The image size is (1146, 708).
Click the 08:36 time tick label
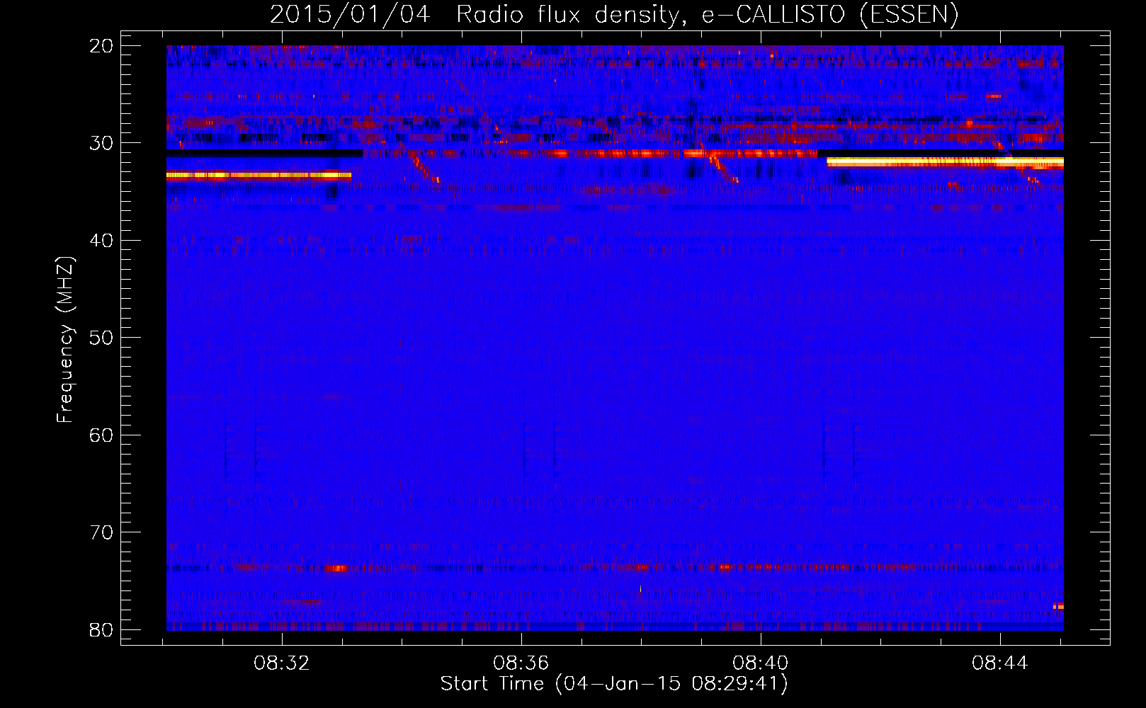click(521, 663)
